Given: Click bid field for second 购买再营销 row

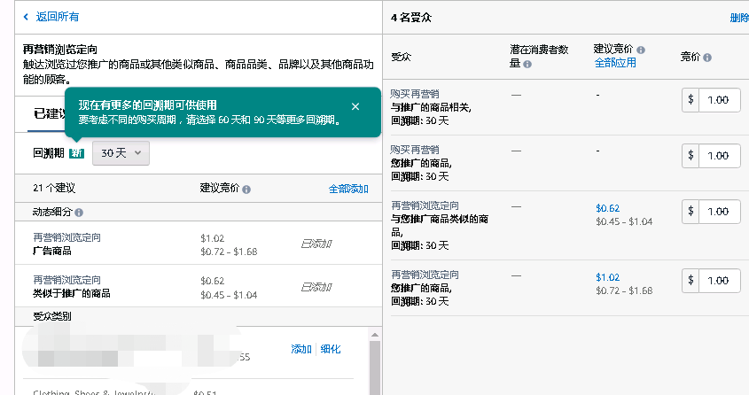Looking at the screenshot, I should pos(720,156).
